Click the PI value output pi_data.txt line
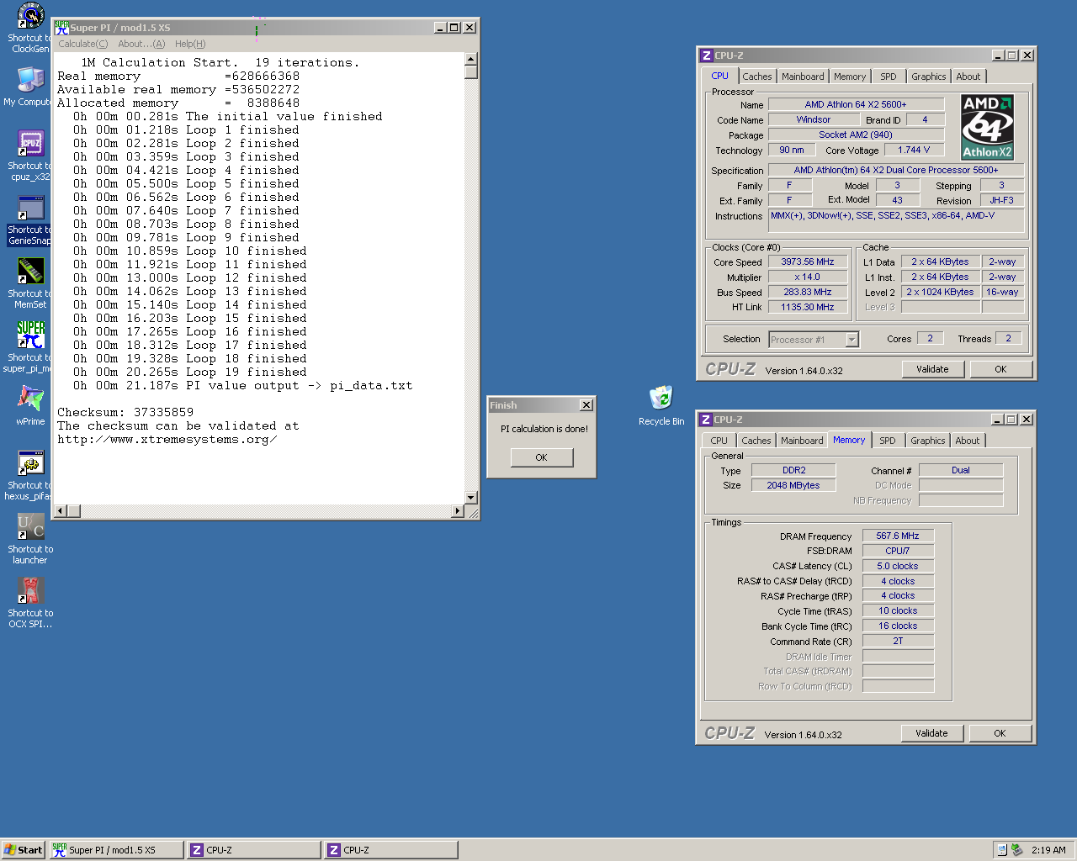Screen dimensions: 1077x861 pyautogui.click(x=242, y=385)
